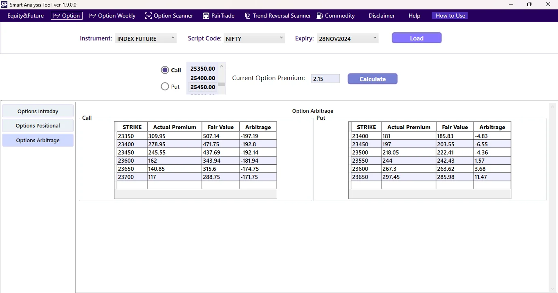Click the PairTrade pairing icon
The image size is (558, 293).
206,16
